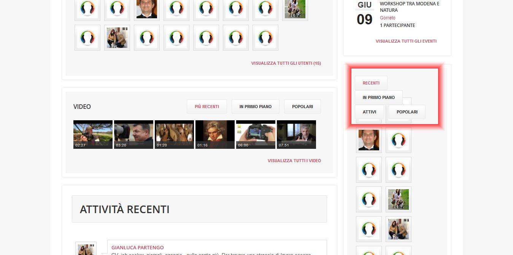This screenshot has width=513, height=255.
Task: Open default avatar beside suited man in sidebar
Action: 399,140
